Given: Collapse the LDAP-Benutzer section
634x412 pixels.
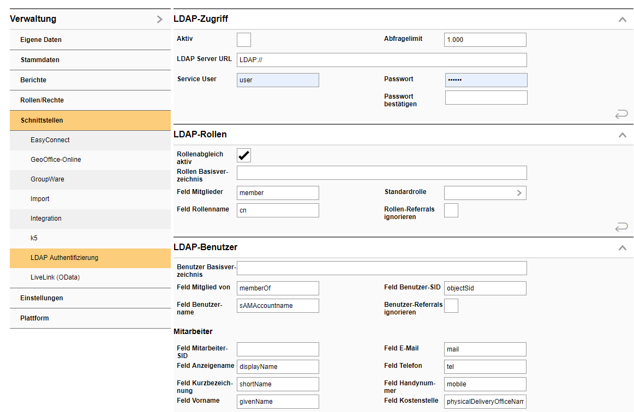Looking at the screenshot, I should (x=623, y=247).
